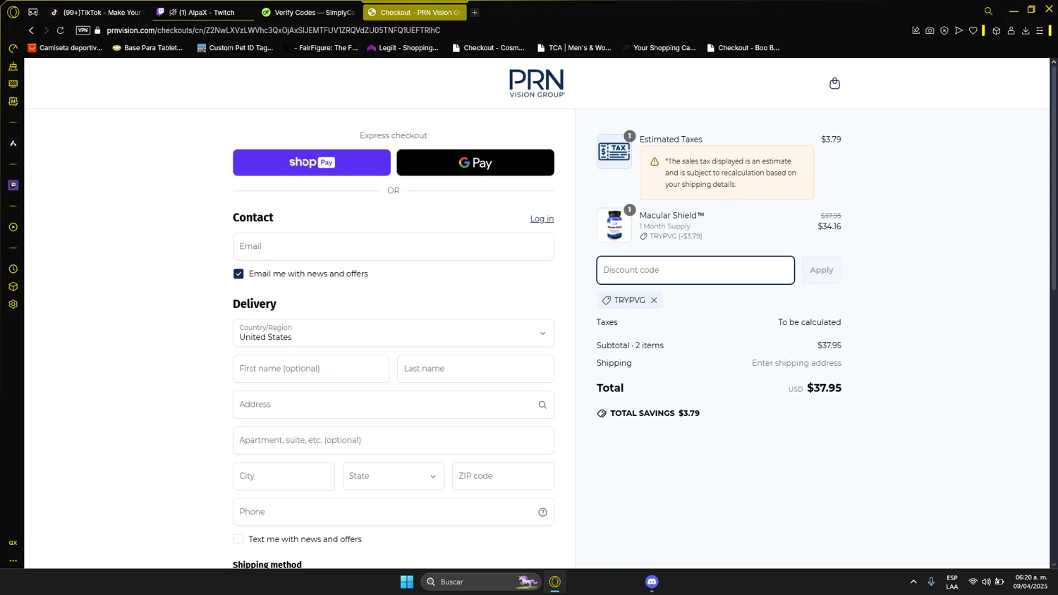Open Your Shopping Ca... bookmark
Image resolution: width=1058 pixels, height=595 pixels.
click(x=659, y=48)
